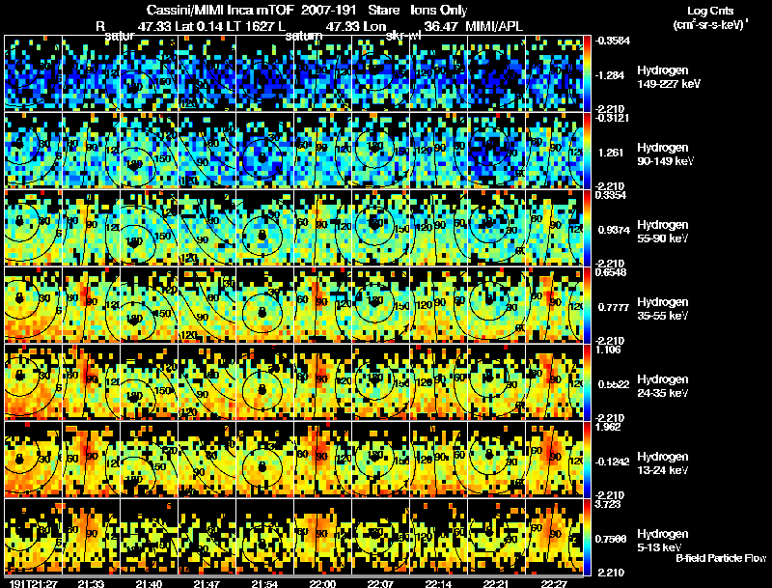Click the Cassini/MIMI Inca mTOF title text
772x588 pixels.
coord(220,10)
